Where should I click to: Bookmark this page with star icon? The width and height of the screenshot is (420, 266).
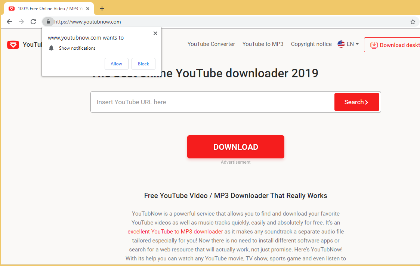click(413, 22)
